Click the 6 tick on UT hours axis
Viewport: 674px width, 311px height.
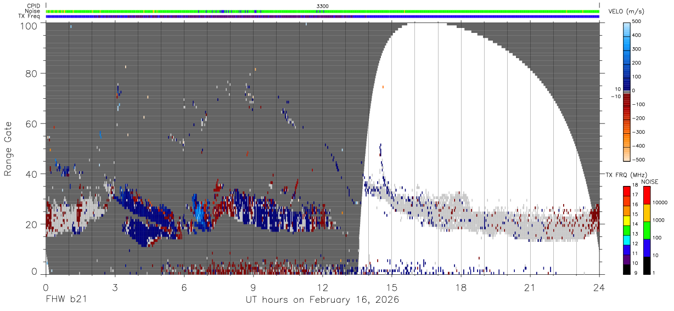(x=184, y=287)
